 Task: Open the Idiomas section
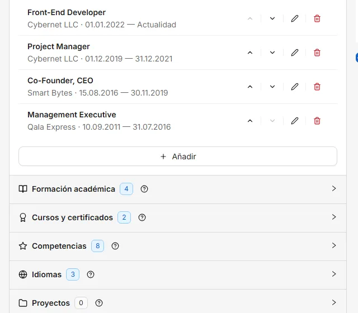click(178, 274)
